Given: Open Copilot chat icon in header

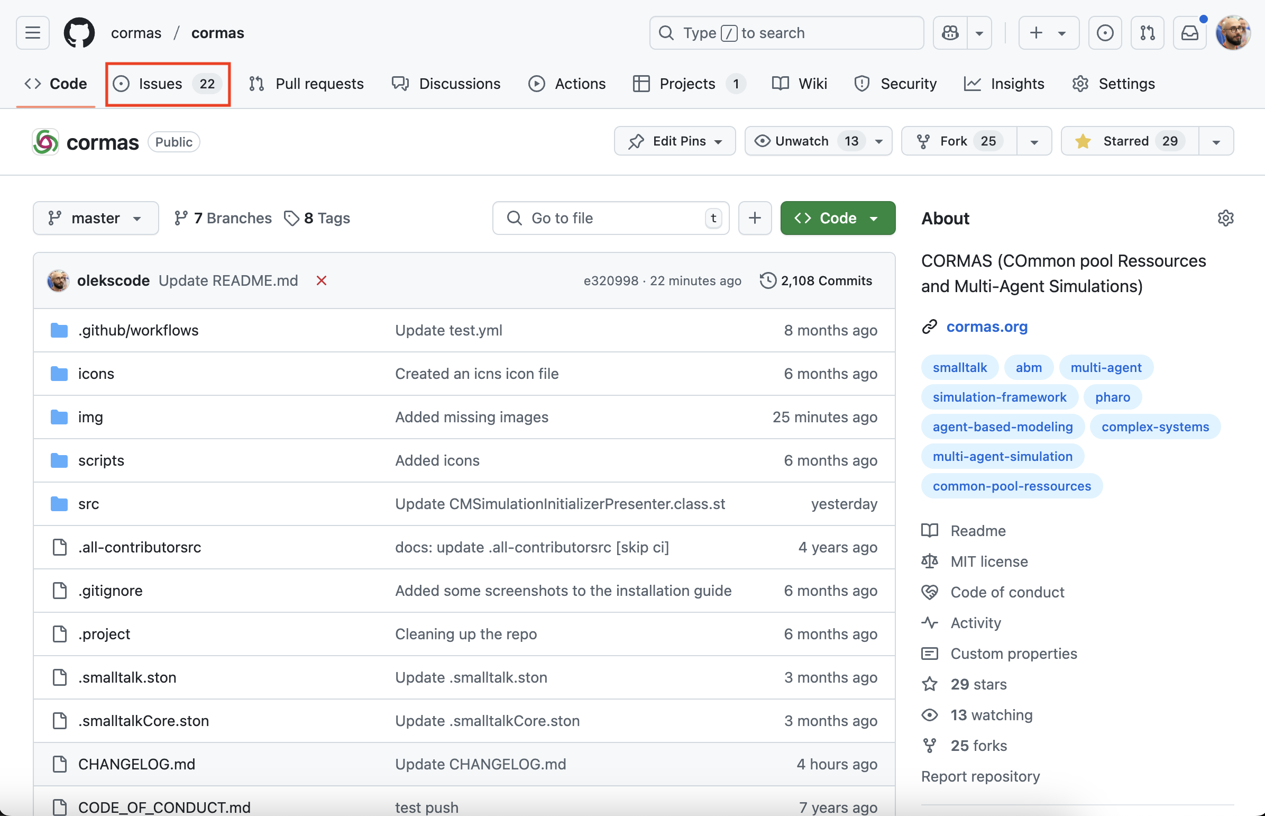Looking at the screenshot, I should pyautogui.click(x=950, y=33).
